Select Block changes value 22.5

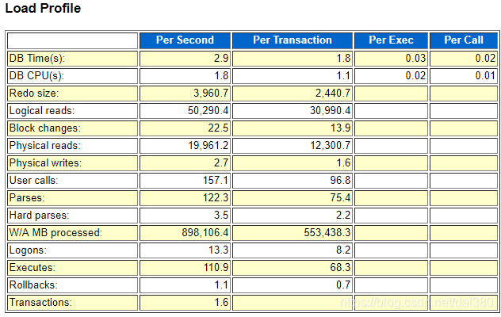[218, 128]
